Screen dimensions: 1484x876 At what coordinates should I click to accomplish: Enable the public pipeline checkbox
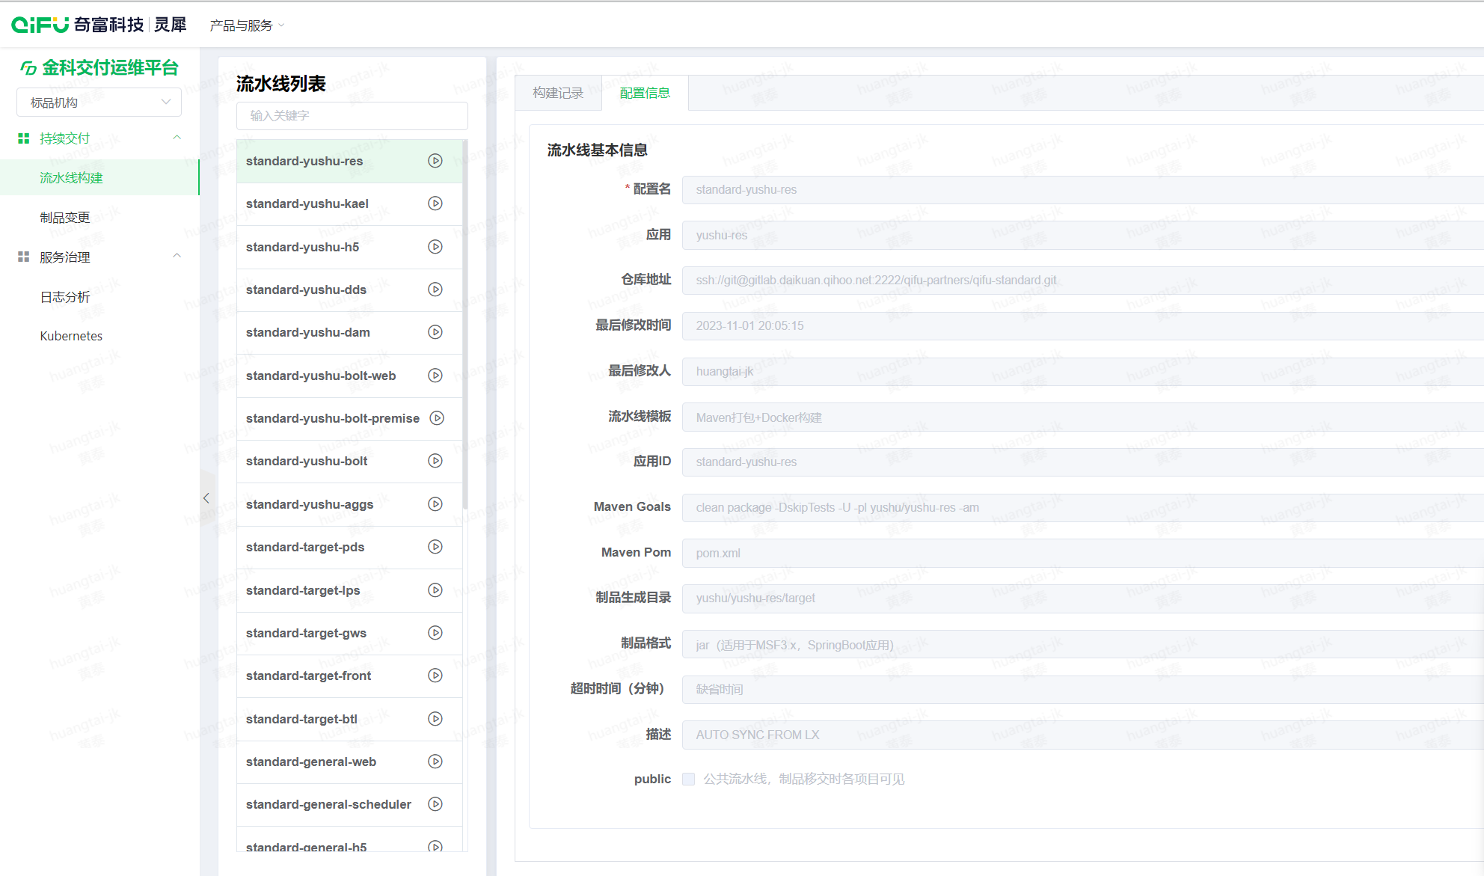coord(688,779)
